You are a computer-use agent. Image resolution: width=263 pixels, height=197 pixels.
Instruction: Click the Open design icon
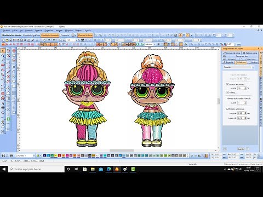(x=7, y=40)
